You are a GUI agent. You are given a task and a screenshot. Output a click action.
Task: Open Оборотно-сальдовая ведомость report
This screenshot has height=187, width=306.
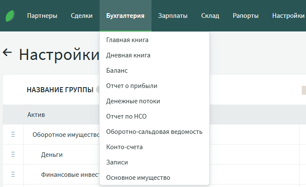coord(154,132)
